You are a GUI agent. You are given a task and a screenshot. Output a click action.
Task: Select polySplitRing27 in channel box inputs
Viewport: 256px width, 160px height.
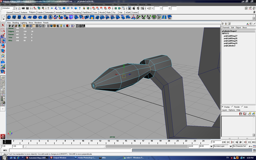230,36
